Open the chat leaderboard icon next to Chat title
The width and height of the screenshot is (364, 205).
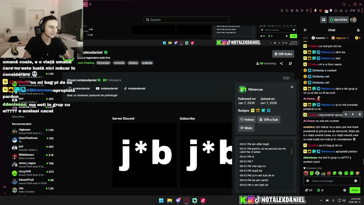pos(358,30)
